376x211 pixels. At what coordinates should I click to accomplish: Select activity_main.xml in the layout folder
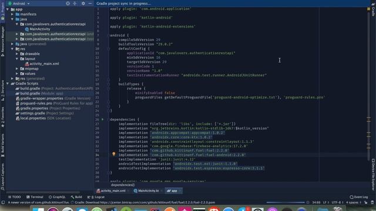click(42, 64)
